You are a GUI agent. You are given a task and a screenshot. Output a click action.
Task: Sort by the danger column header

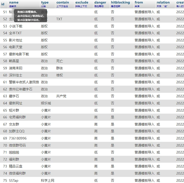[100, 3]
